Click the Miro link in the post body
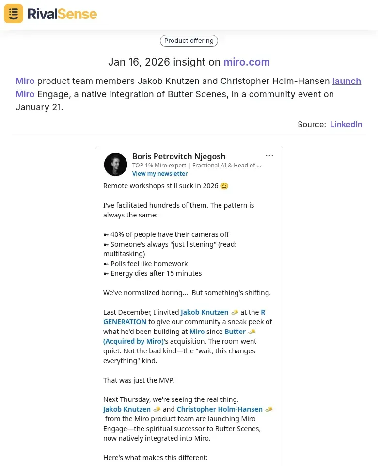 click(197, 331)
